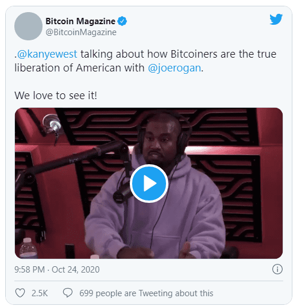Select the Bitcoin Magazine display name
297x306 pixels.
(80, 21)
